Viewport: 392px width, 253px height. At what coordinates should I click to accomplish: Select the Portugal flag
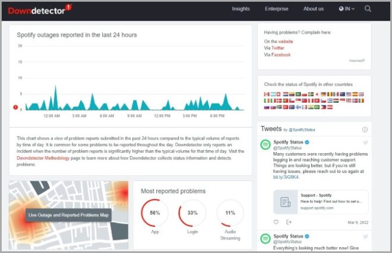(286, 100)
